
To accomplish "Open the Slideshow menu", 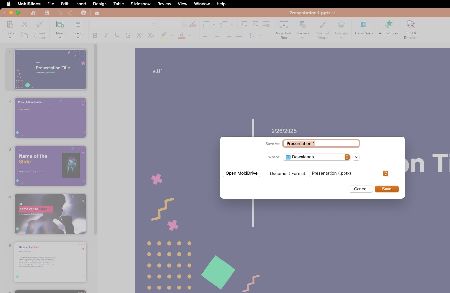I will click(x=141, y=4).
